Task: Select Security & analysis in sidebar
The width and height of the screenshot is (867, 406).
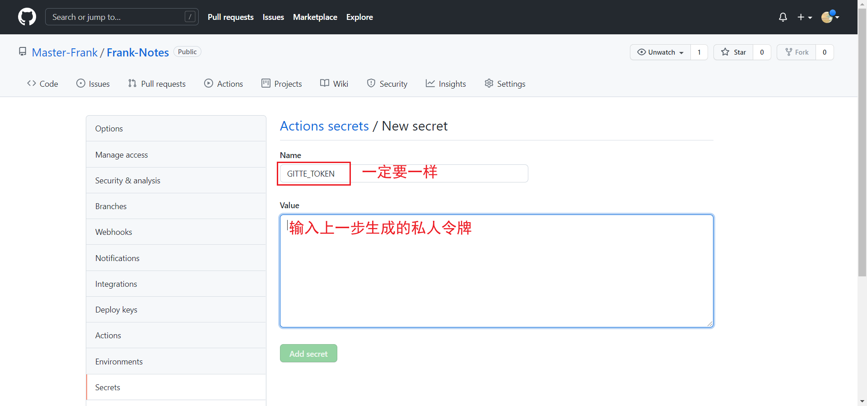Action: click(176, 180)
